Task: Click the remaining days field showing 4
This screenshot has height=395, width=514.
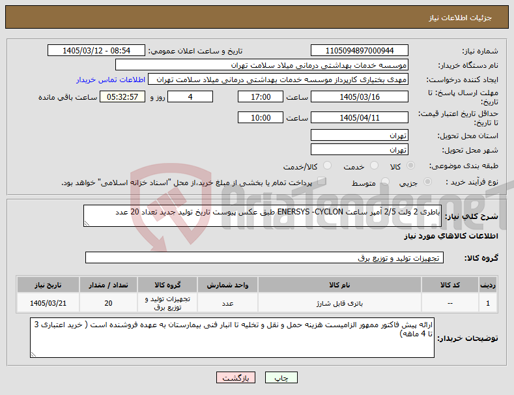Action: click(190, 96)
